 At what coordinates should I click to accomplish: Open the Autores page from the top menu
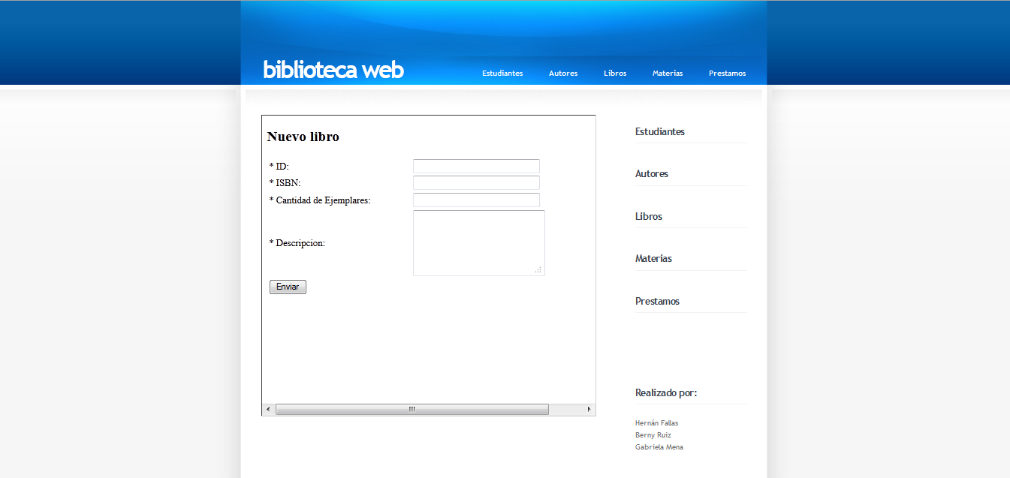point(562,73)
